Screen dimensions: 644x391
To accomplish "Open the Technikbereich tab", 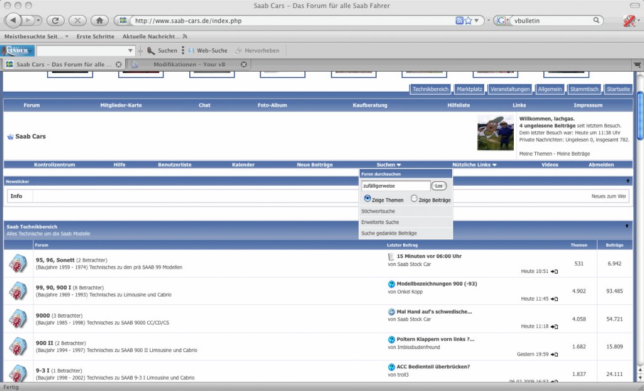I will pyautogui.click(x=430, y=89).
